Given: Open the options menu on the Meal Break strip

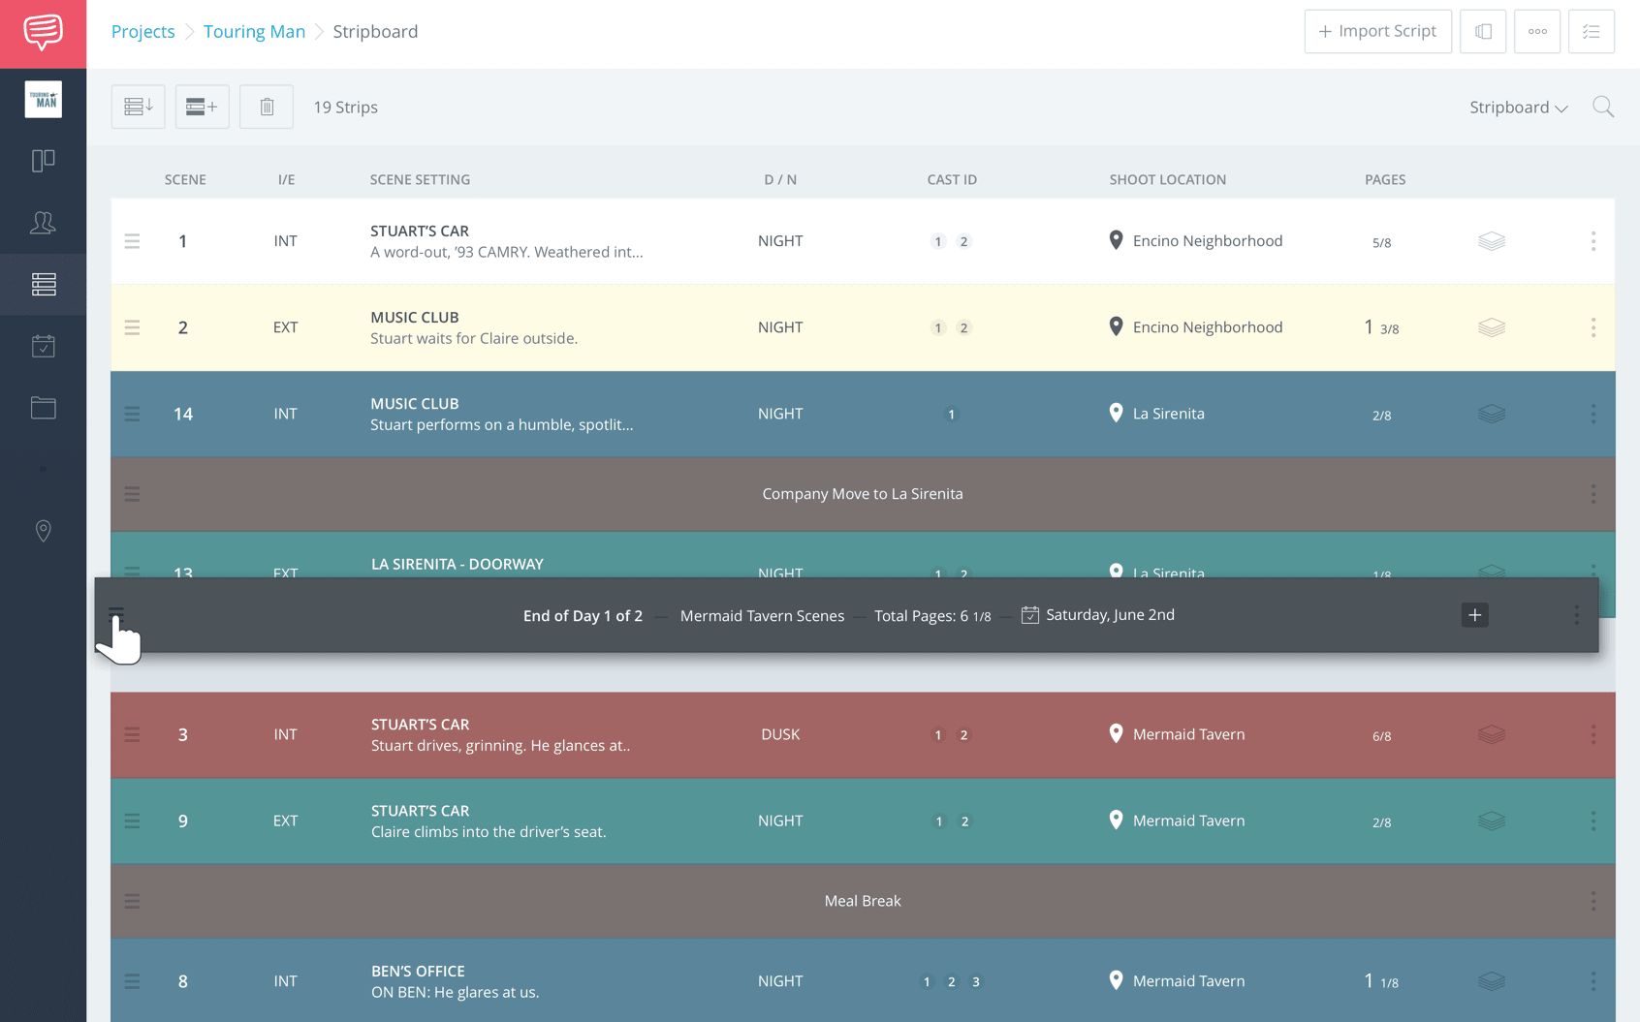Looking at the screenshot, I should 1593,901.
